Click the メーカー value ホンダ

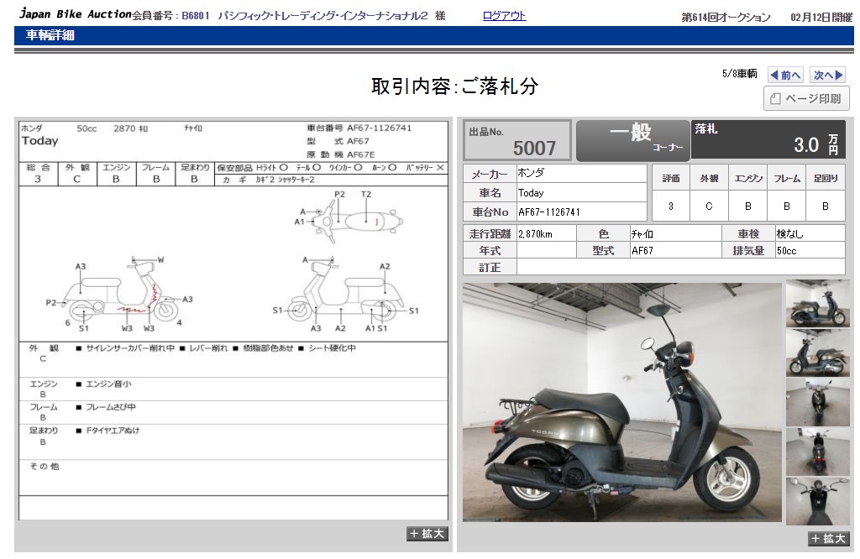point(581,173)
